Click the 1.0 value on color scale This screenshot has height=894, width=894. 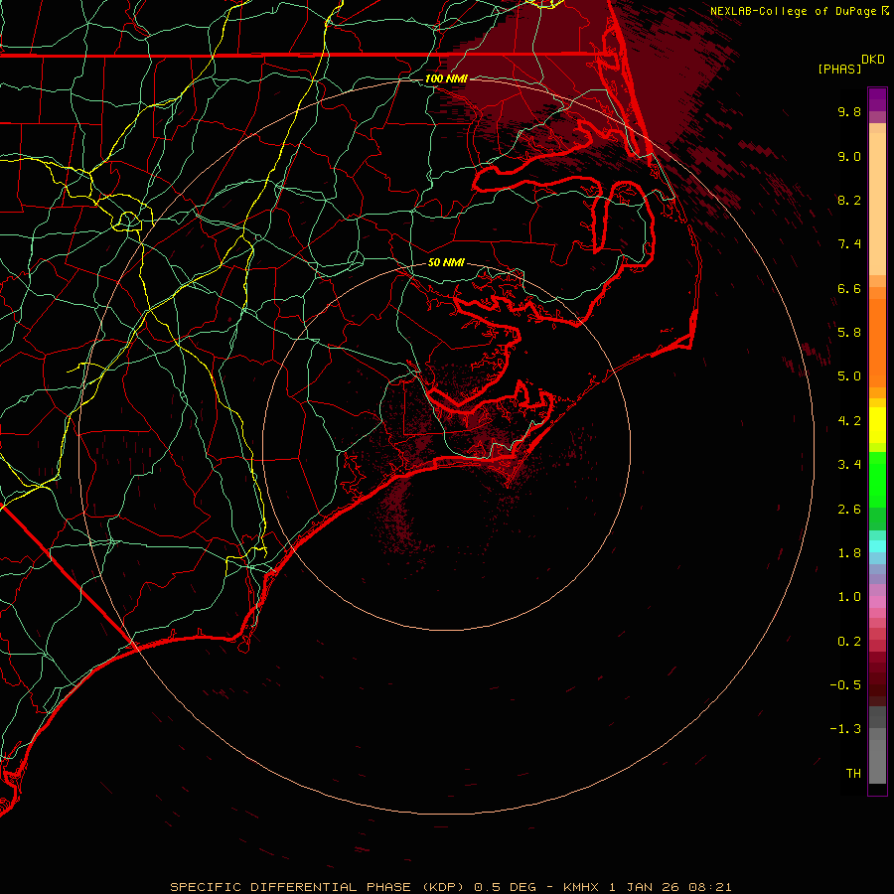pos(849,597)
